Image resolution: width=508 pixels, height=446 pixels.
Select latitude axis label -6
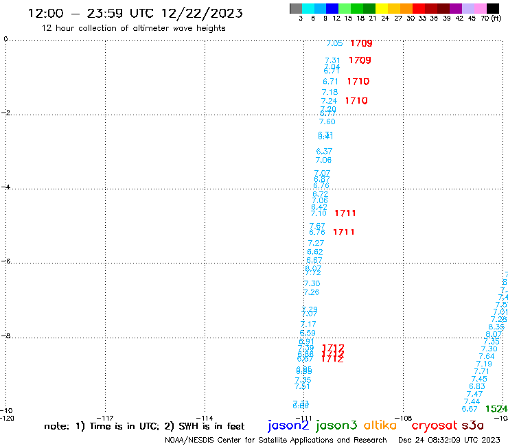pyautogui.click(x=5, y=261)
